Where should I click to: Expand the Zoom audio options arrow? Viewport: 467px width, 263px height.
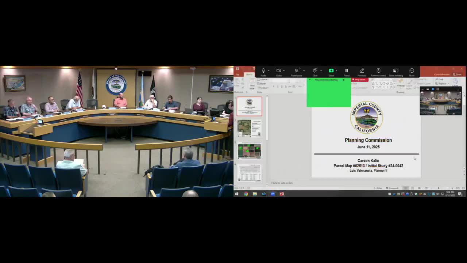pyautogui.click(x=268, y=70)
